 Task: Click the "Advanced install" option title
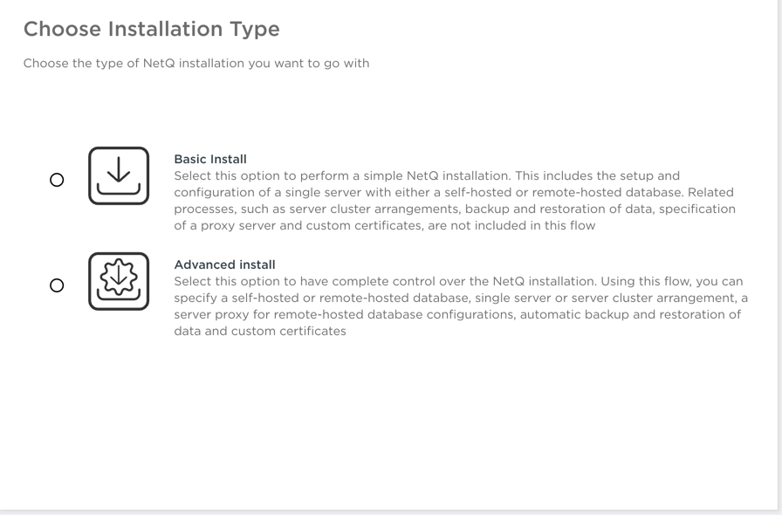click(x=224, y=264)
